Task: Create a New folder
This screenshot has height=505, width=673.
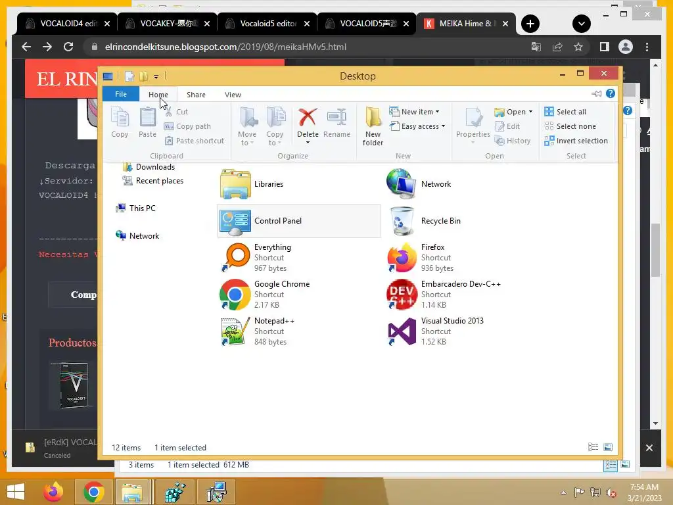Action: (373, 126)
